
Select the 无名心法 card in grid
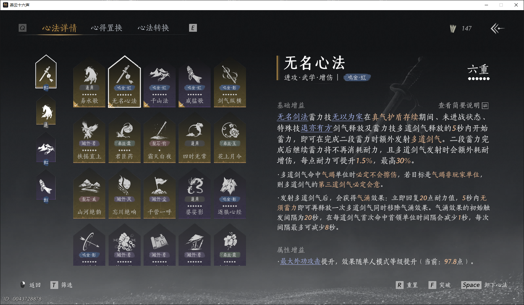(124, 82)
